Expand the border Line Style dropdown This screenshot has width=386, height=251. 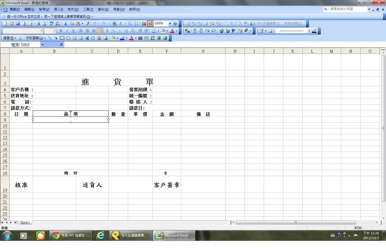[309, 31]
